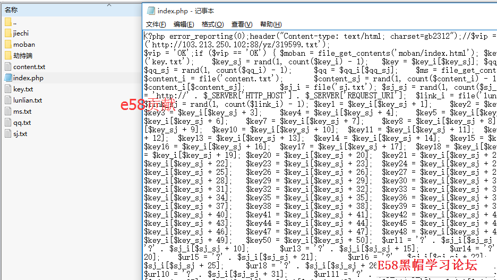Click the moban folder name
497x280 pixels.
(24, 45)
